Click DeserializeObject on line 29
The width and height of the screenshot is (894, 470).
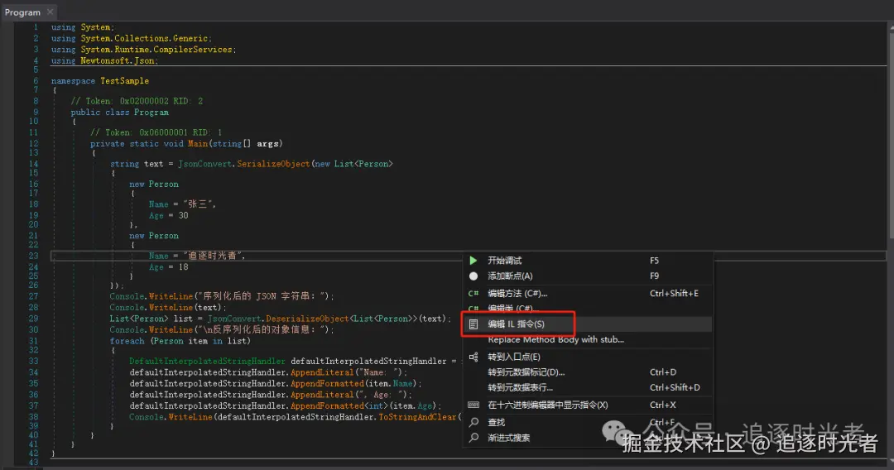coord(307,319)
